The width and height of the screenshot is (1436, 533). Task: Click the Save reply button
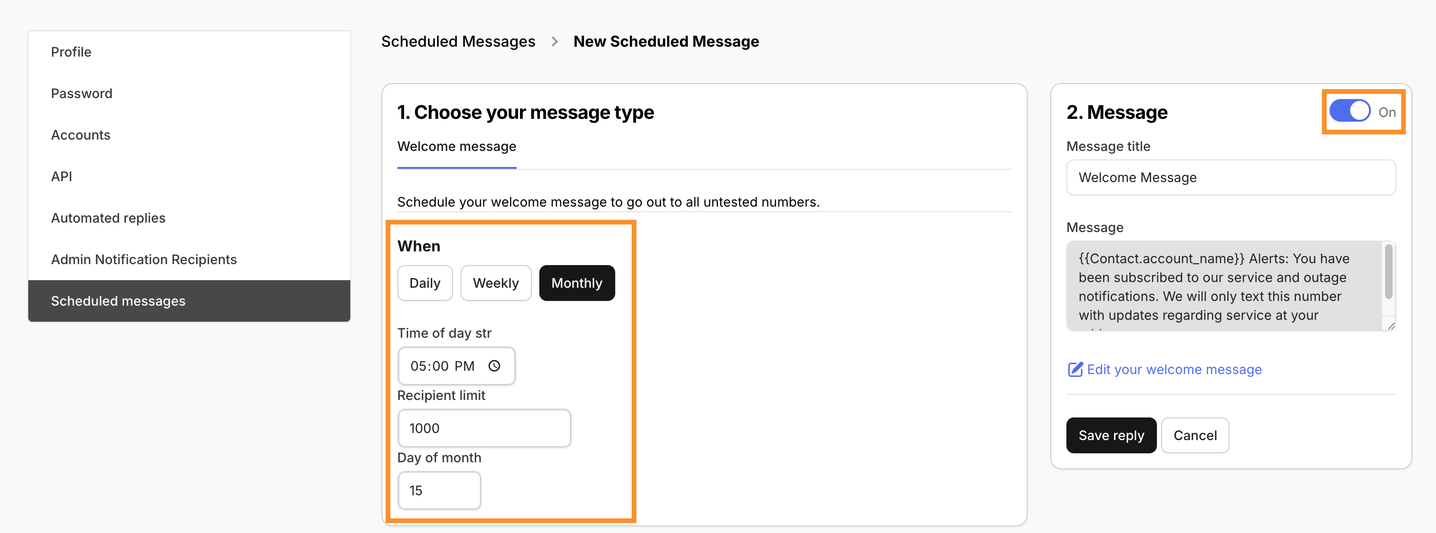click(1110, 435)
